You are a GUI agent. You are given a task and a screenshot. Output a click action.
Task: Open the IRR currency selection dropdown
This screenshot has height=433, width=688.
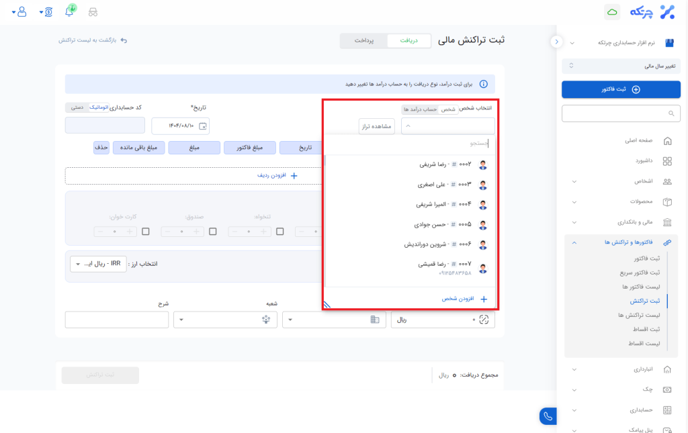point(98,264)
